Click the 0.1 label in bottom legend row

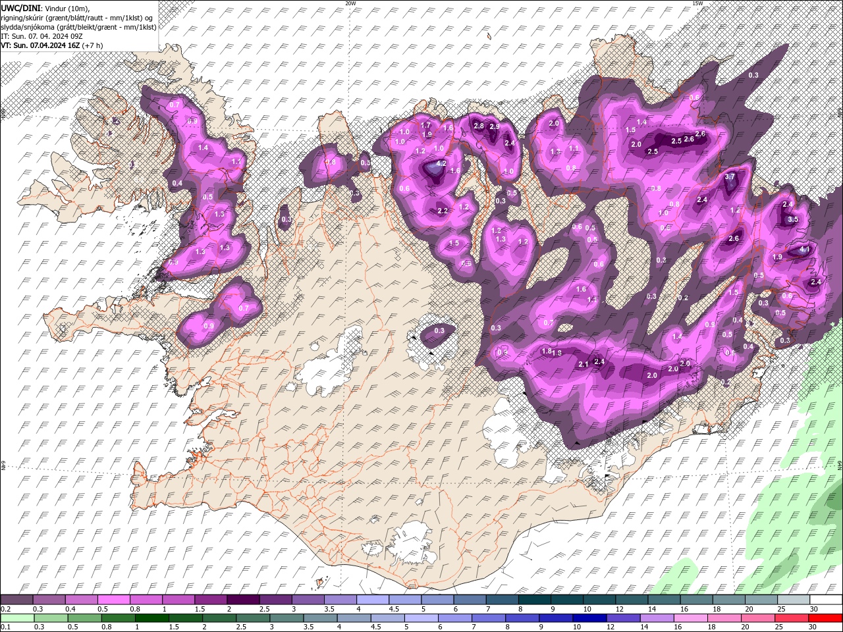pos(5,627)
